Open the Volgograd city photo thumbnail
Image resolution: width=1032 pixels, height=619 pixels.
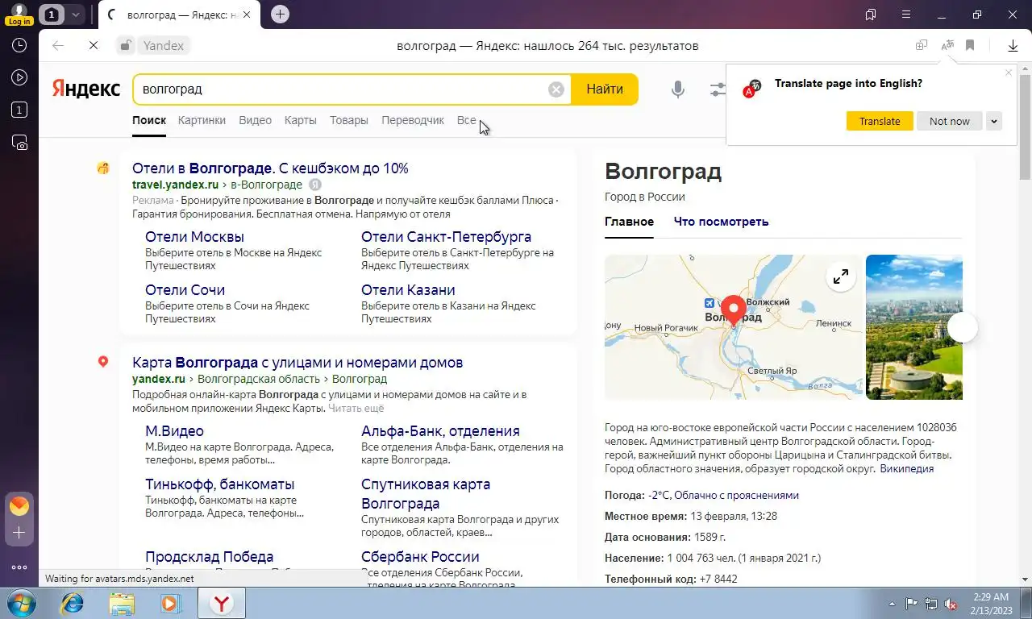click(913, 327)
